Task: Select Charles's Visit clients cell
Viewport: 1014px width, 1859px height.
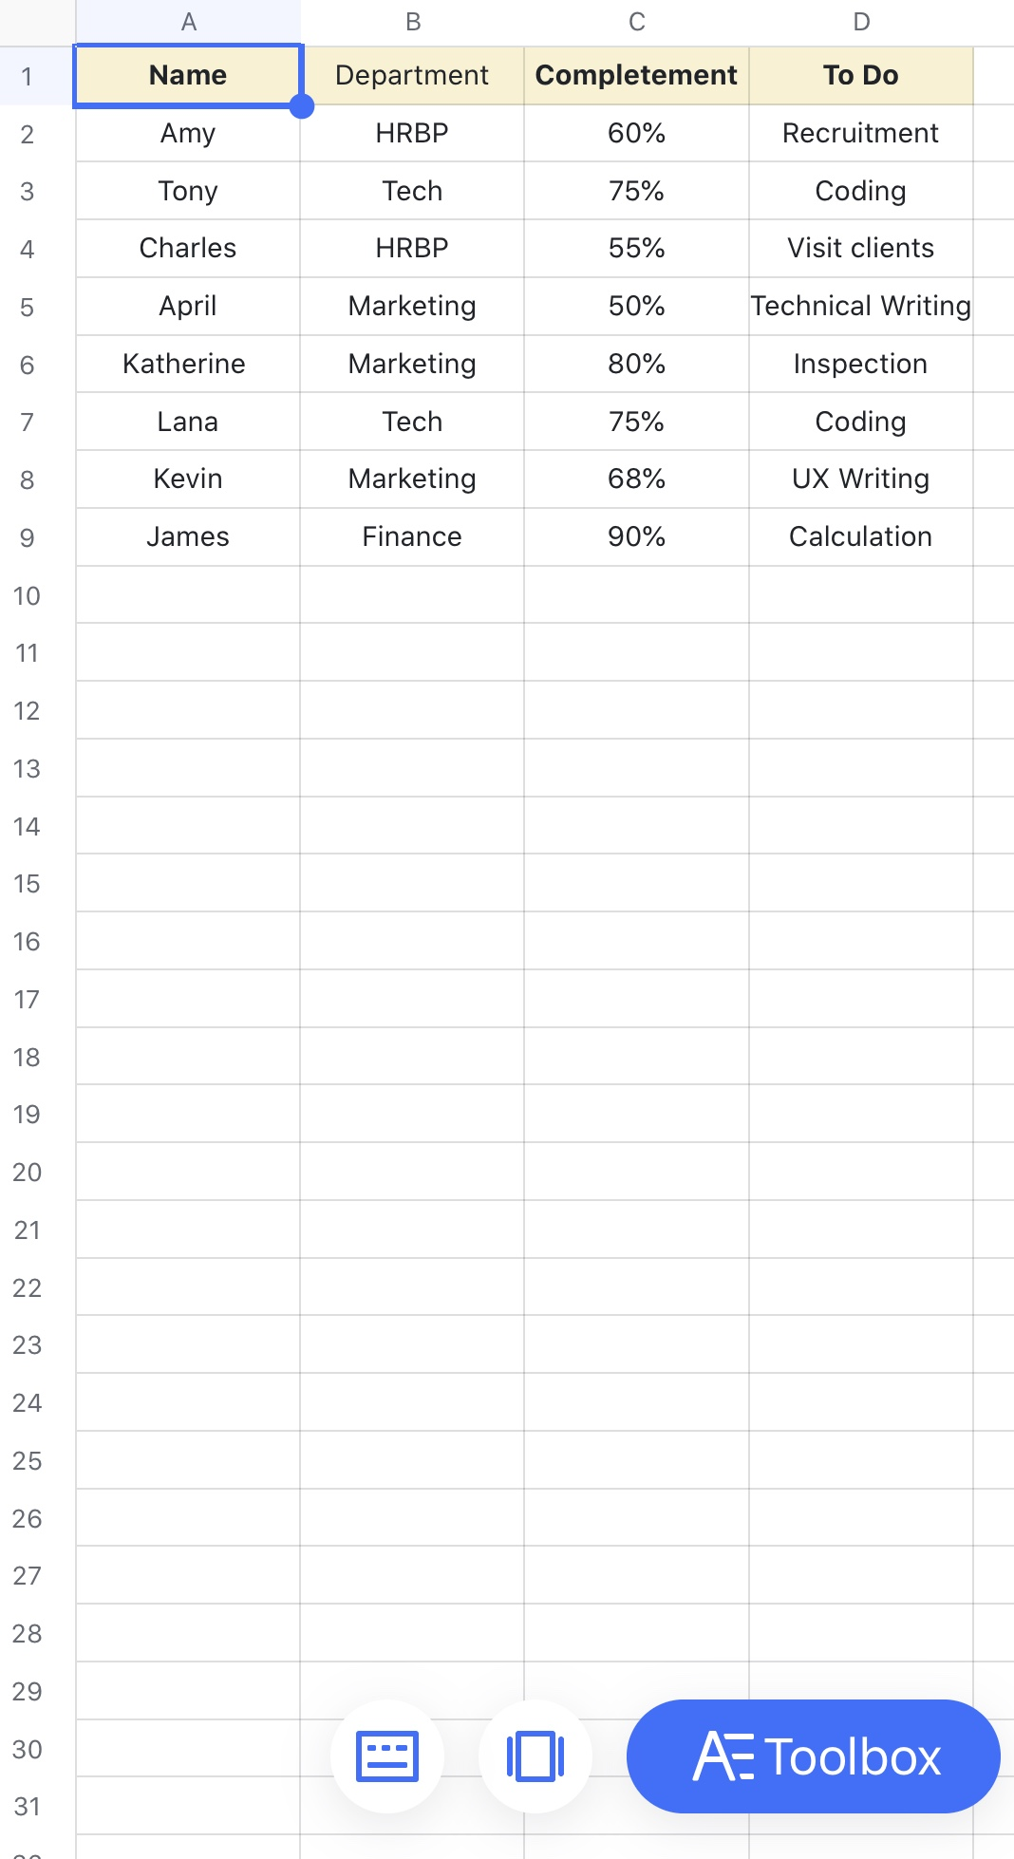Action: [x=861, y=249]
